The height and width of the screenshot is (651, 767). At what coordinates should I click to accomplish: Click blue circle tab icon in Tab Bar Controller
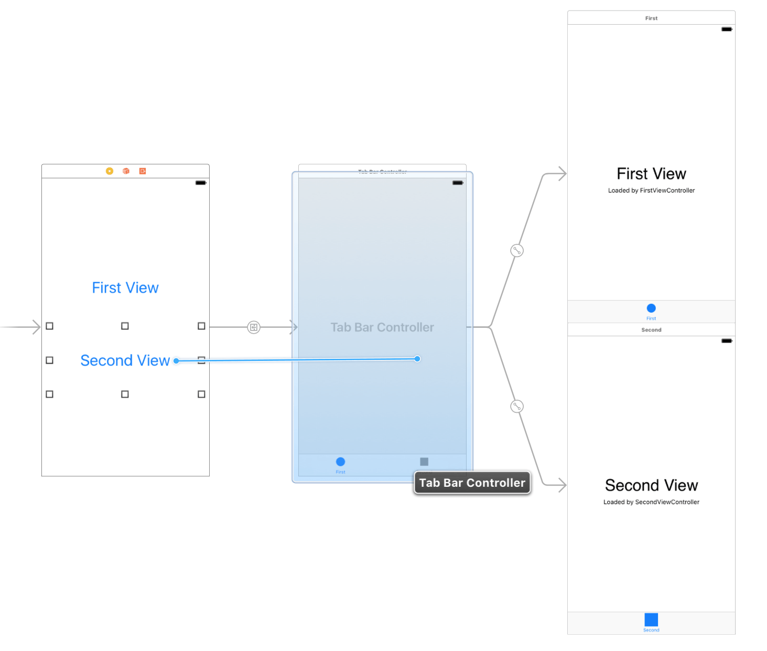[340, 462]
